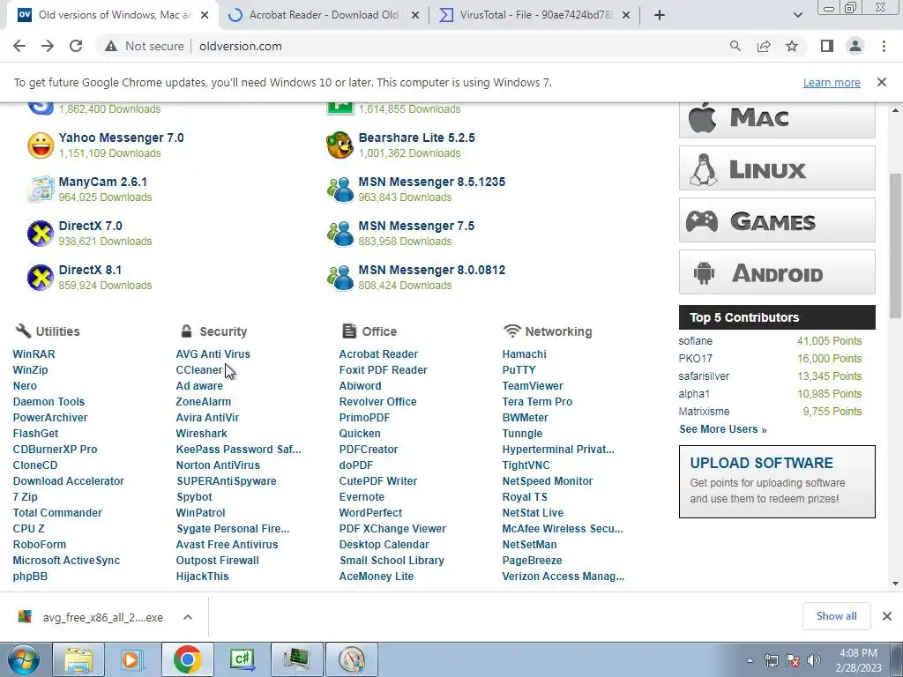Click the browser back arrow
This screenshot has height=677, width=903.
(x=19, y=46)
